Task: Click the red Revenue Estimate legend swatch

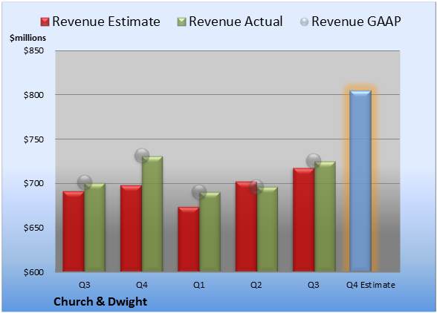Action: (x=45, y=22)
